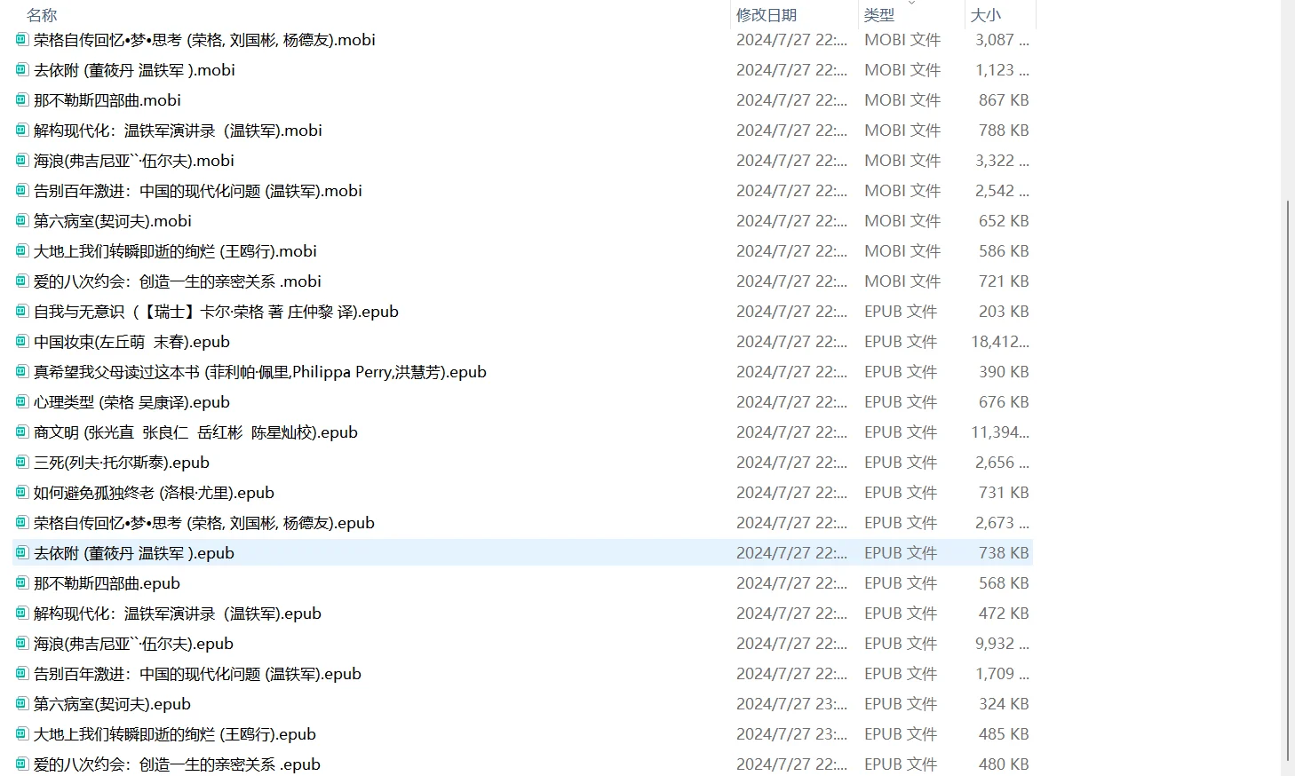The width and height of the screenshot is (1295, 776).
Task: Click file icon of 真希望我父母读过这本书.epub
Action: coord(22,372)
